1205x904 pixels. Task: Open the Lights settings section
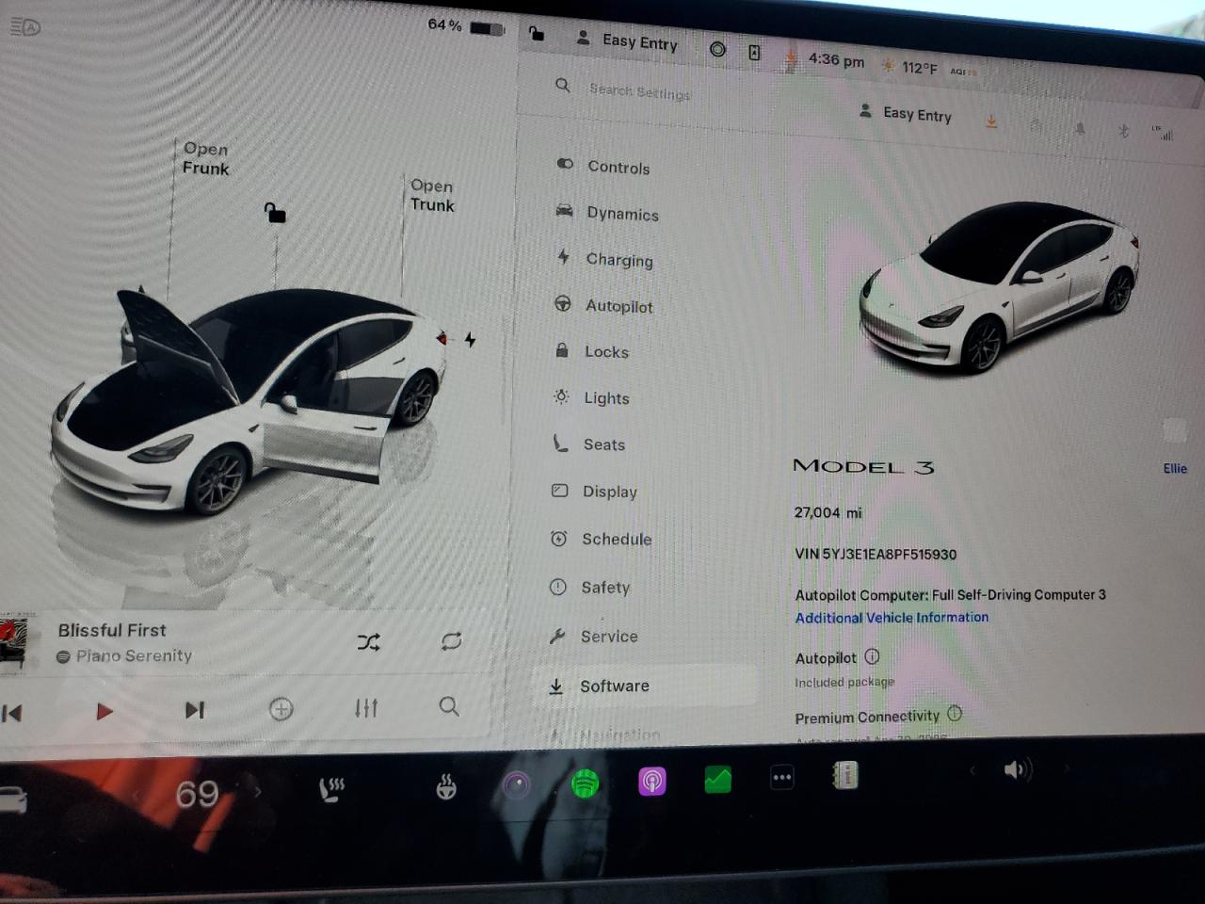(x=607, y=397)
